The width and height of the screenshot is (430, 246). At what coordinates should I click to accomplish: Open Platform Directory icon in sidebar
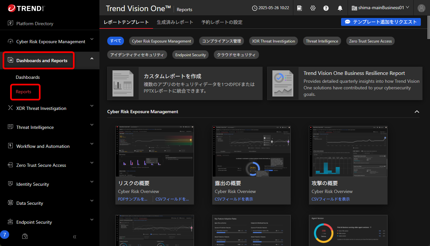[x=10, y=23]
